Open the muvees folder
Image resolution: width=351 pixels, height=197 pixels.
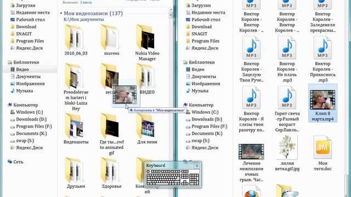(111, 40)
